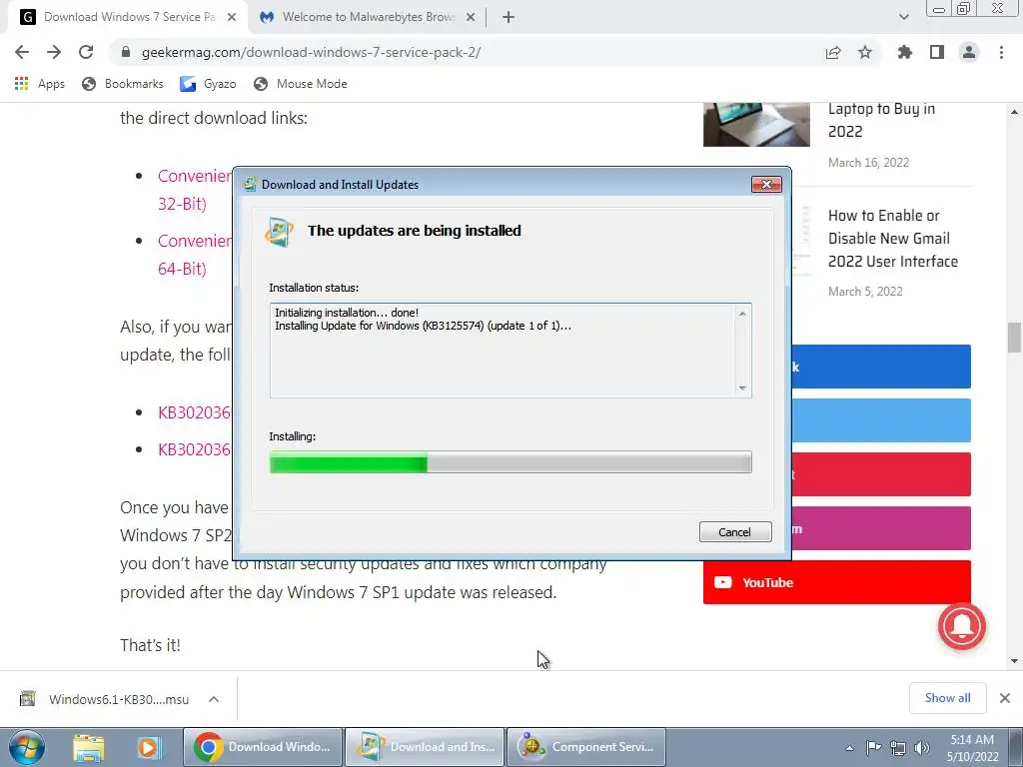This screenshot has width=1023, height=767.
Task: Open taskbar clock 5:14 AM
Action: [x=972, y=748]
